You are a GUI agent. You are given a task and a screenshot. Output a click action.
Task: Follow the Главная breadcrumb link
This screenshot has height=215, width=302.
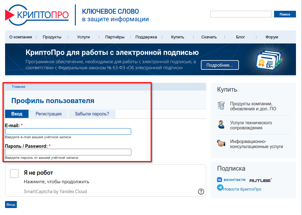18,87
